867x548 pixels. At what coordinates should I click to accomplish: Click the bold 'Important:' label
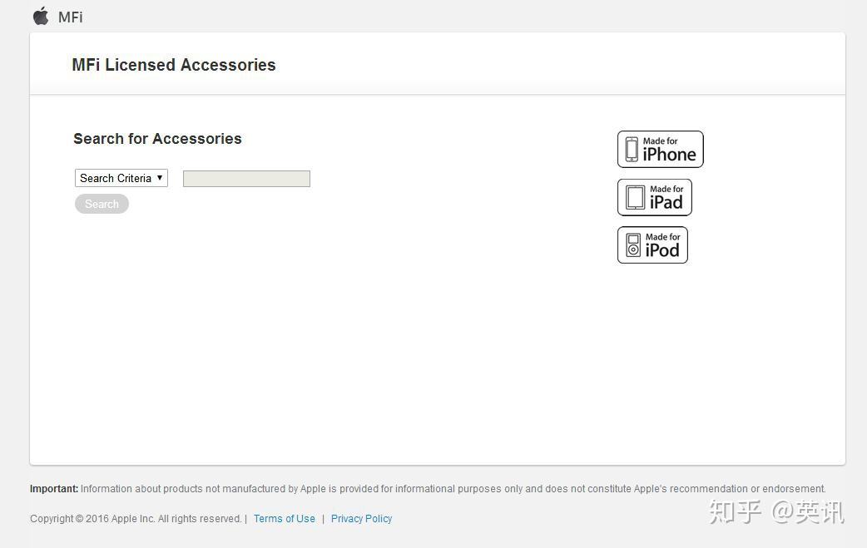click(x=54, y=489)
